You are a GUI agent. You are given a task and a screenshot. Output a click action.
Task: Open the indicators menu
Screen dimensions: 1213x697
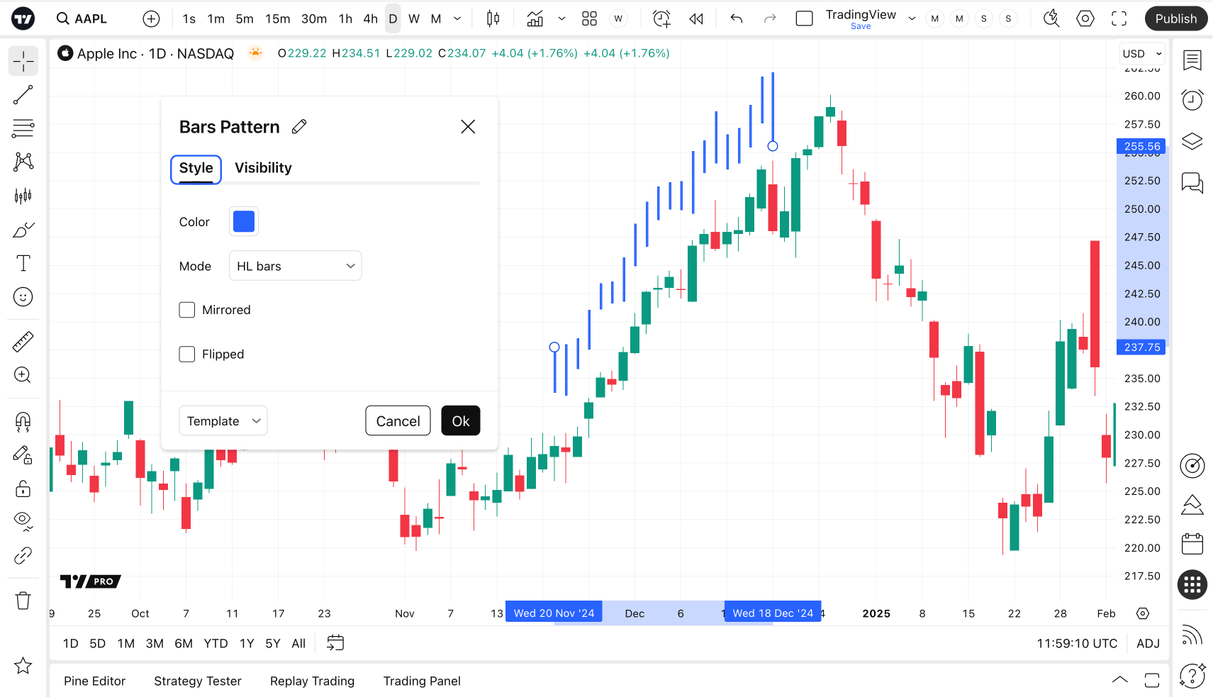(535, 18)
